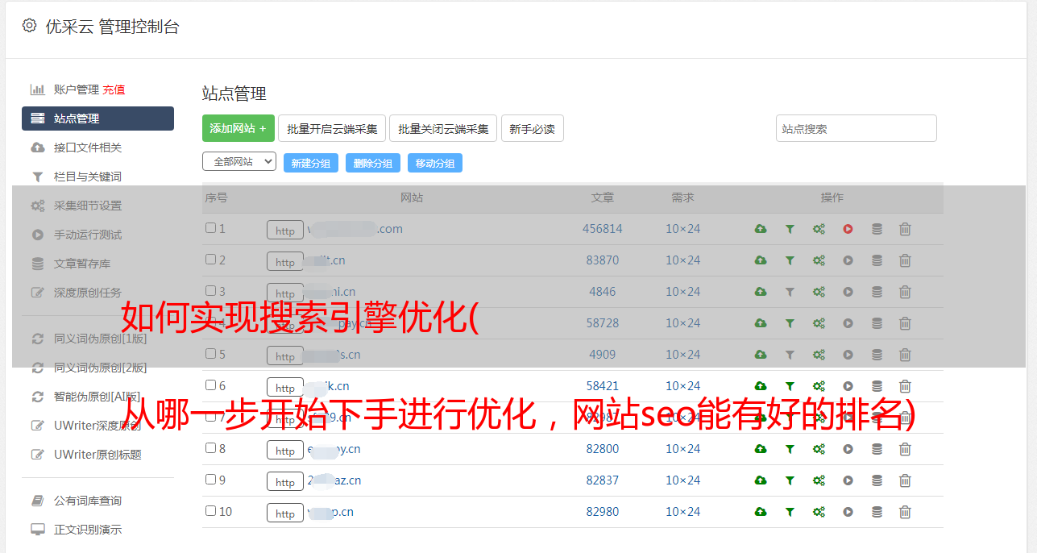Click the database icon in the 4846 row
Screen dimensions: 1037x553
pos(877,292)
